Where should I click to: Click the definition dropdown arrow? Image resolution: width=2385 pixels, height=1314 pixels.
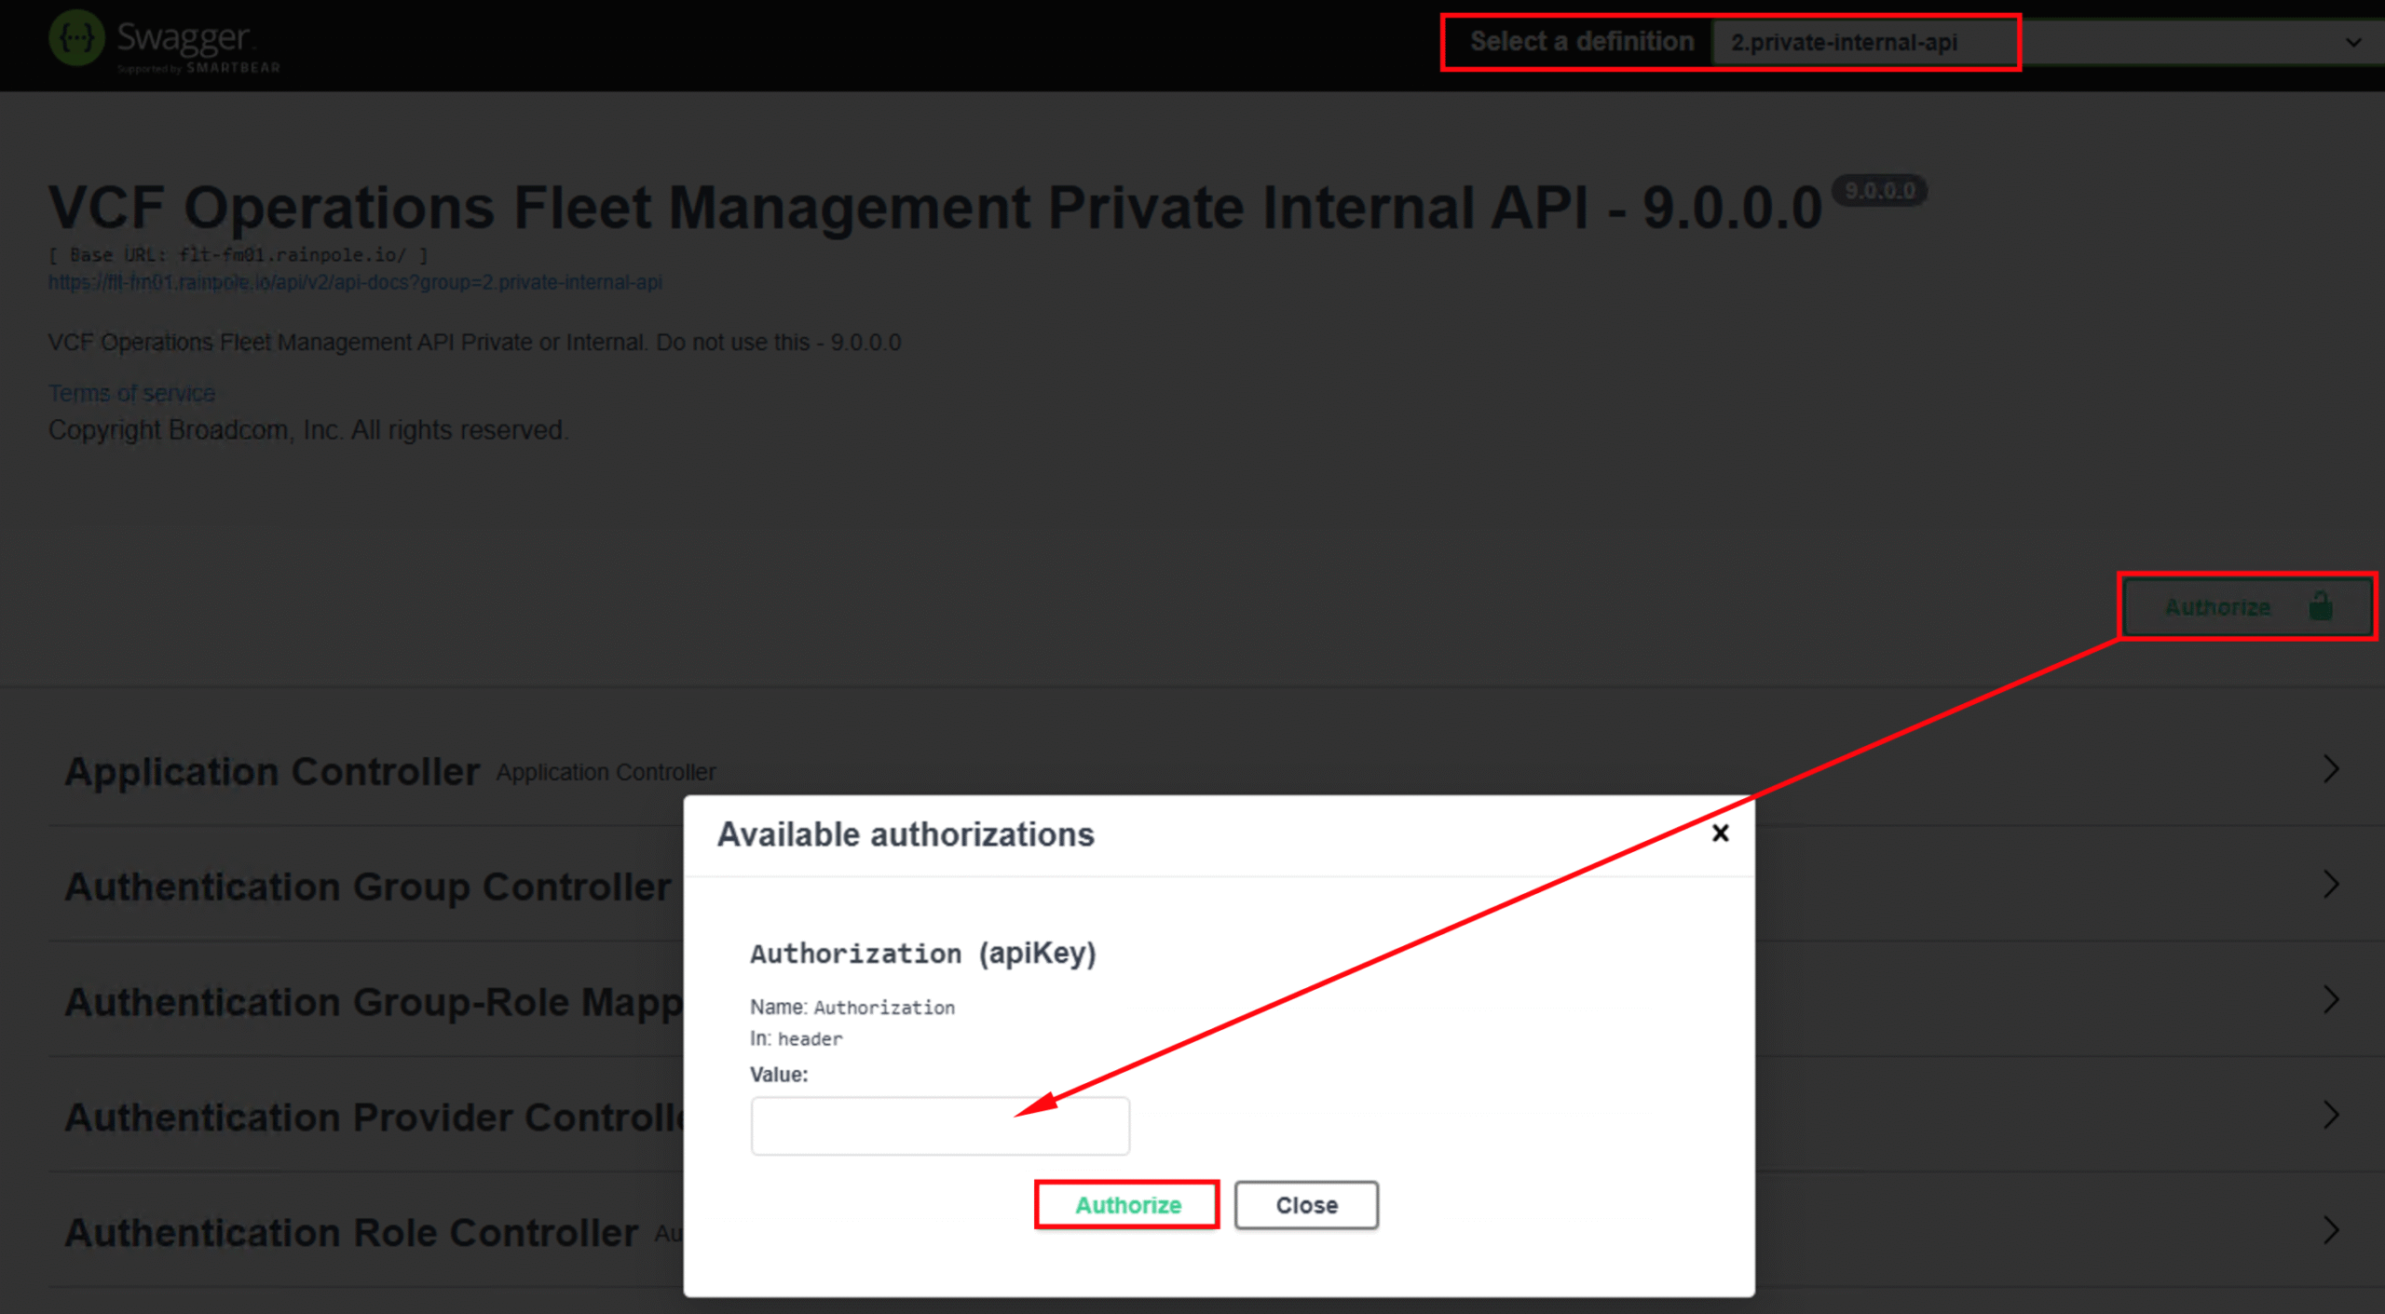(2352, 43)
